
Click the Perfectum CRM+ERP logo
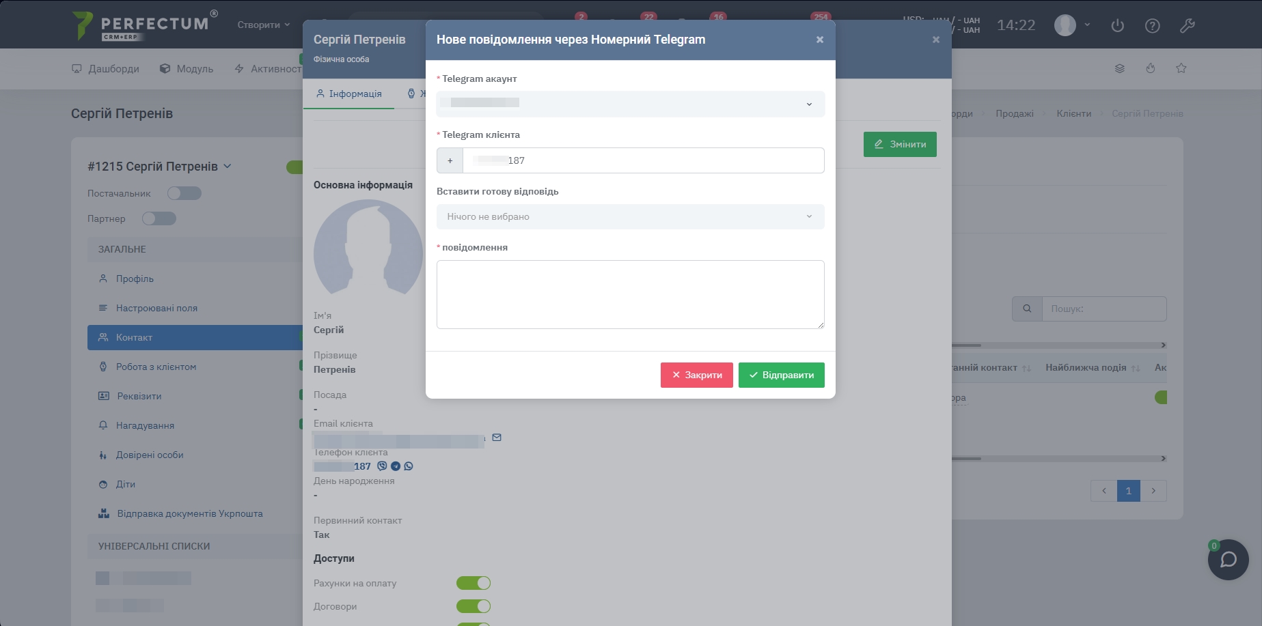click(144, 25)
